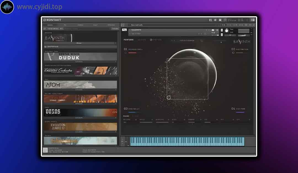
Task: Switch to minimized view icon in header
Action: coord(225,20)
